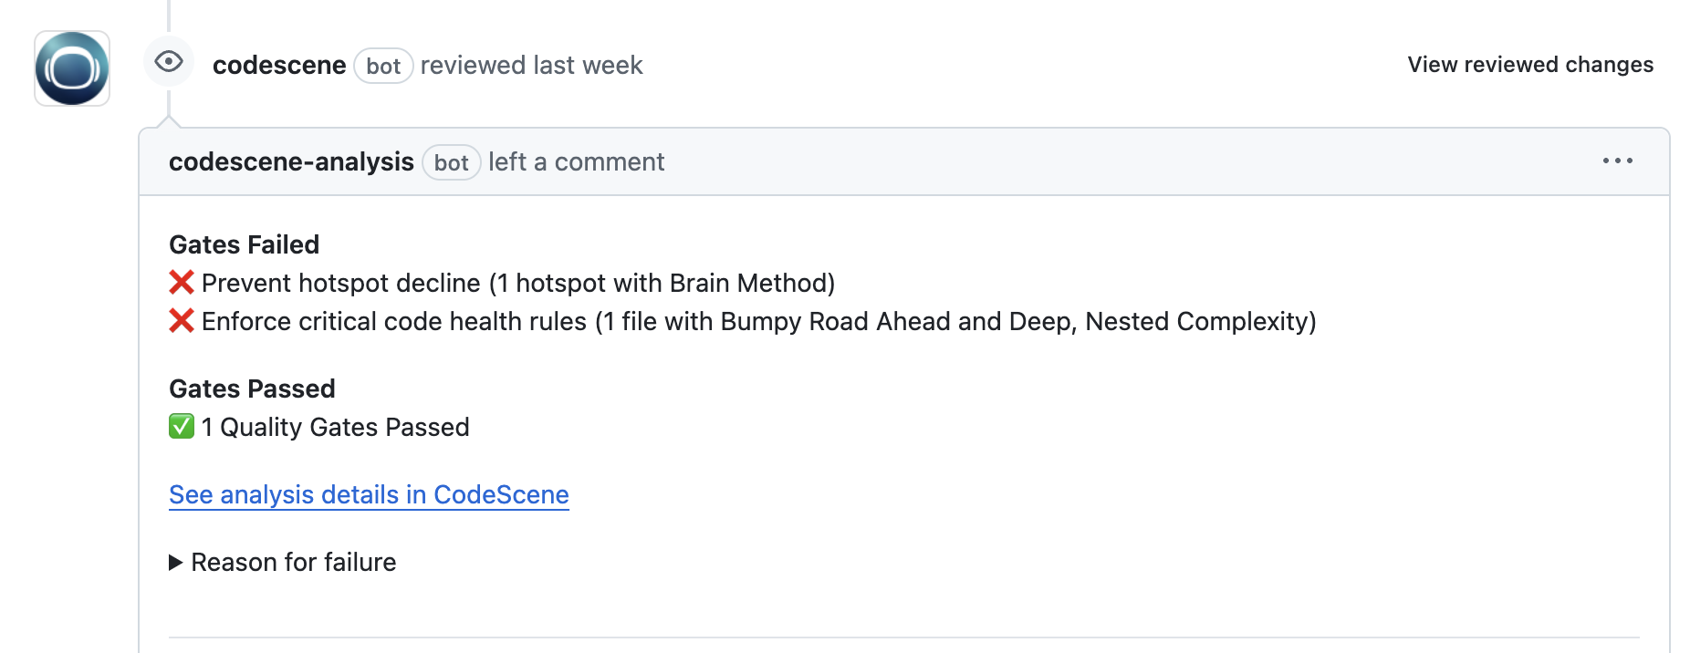Viewport: 1690px width, 653px height.
Task: Click the red X beside Enforce critical code health rules
Action: click(181, 321)
